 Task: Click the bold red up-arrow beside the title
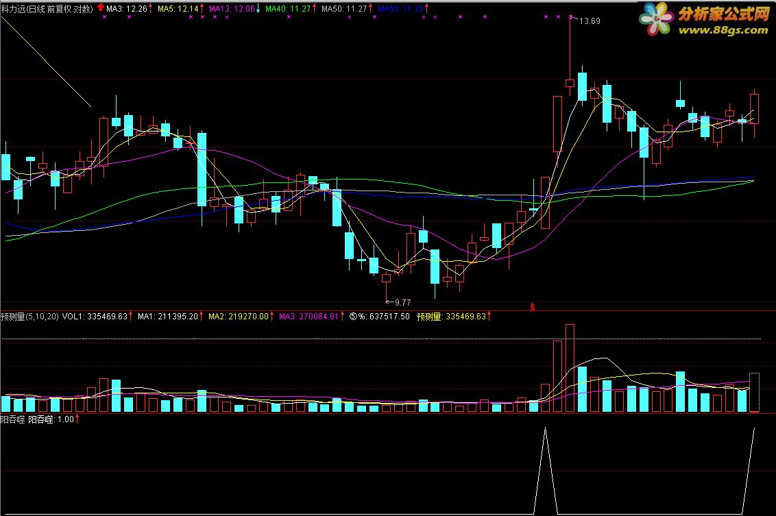coord(101,8)
